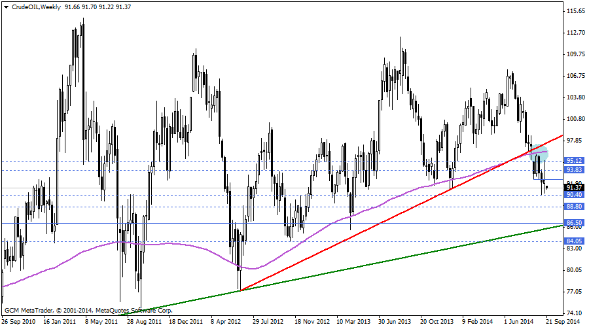
Task: Click the 90.40 price level label
Action: [x=574, y=195]
